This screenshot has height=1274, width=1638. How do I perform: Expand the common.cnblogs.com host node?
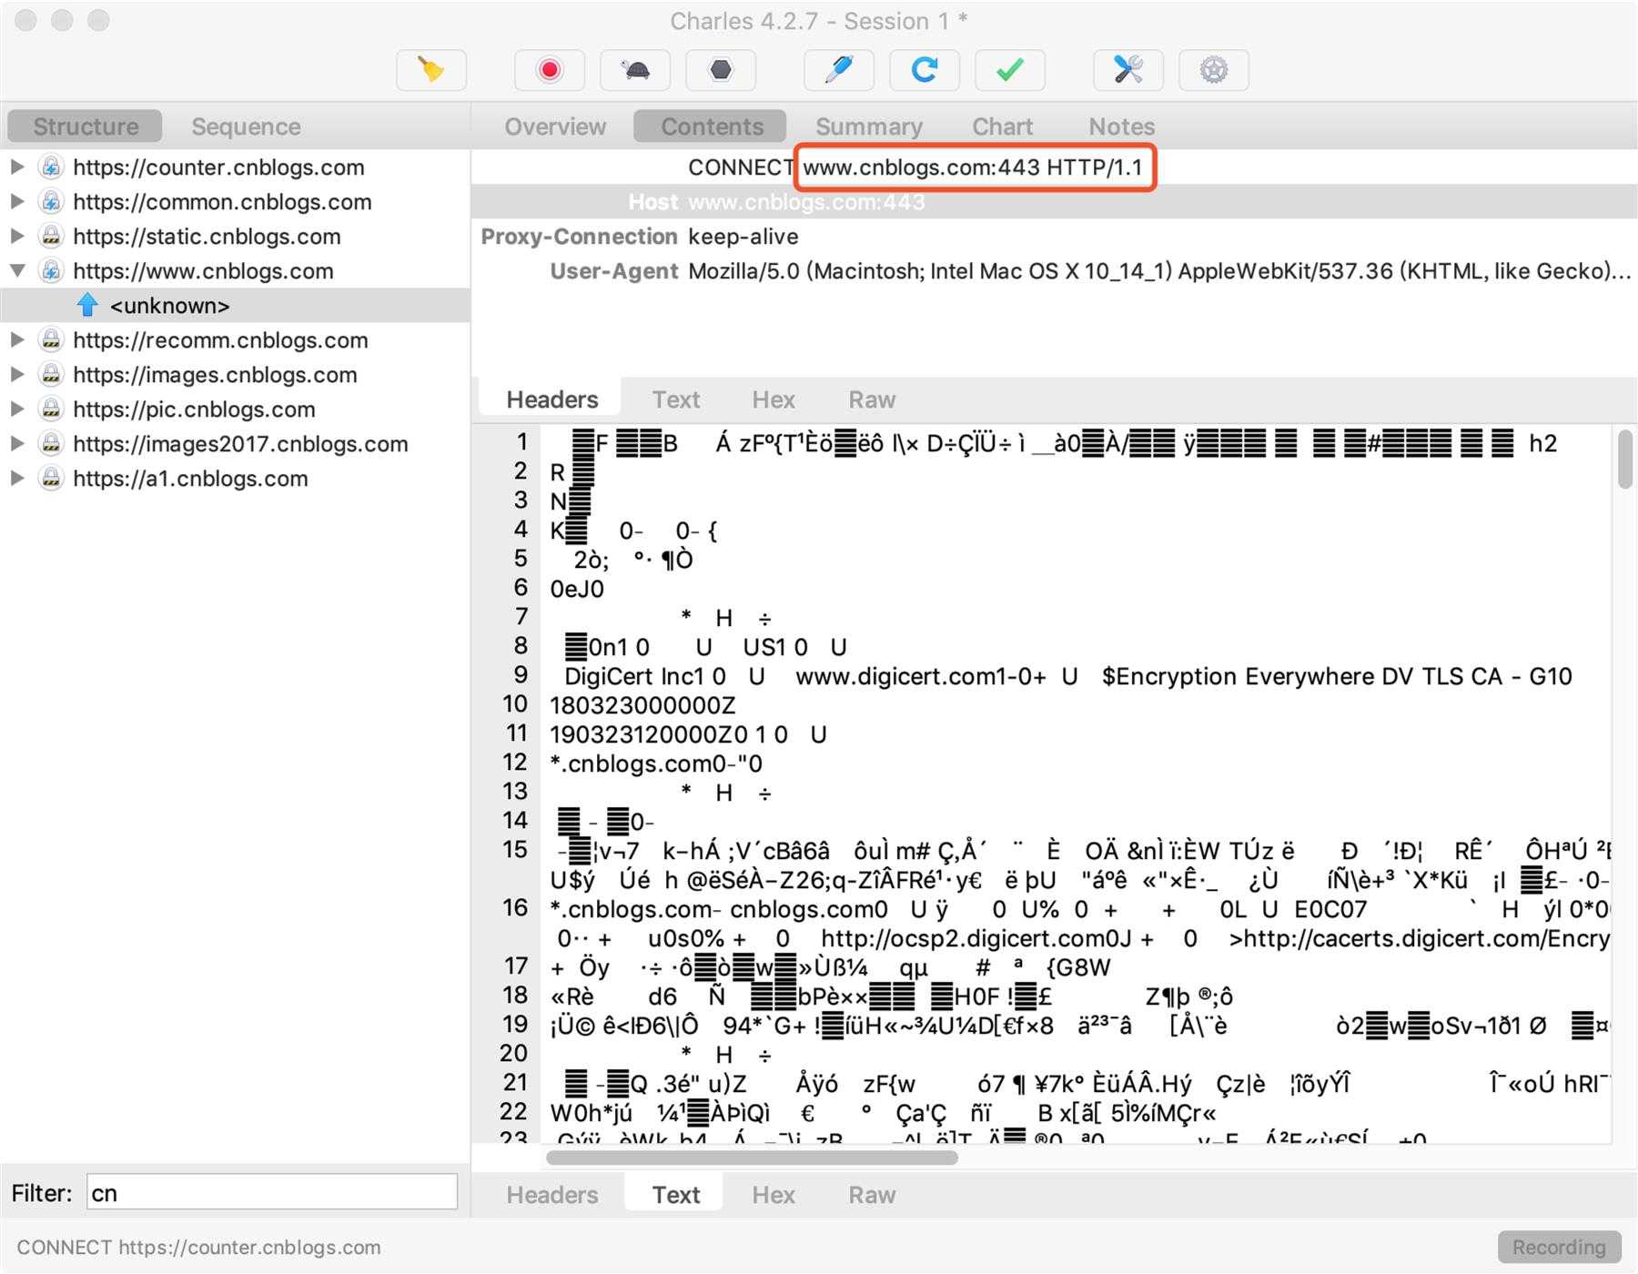(x=17, y=202)
